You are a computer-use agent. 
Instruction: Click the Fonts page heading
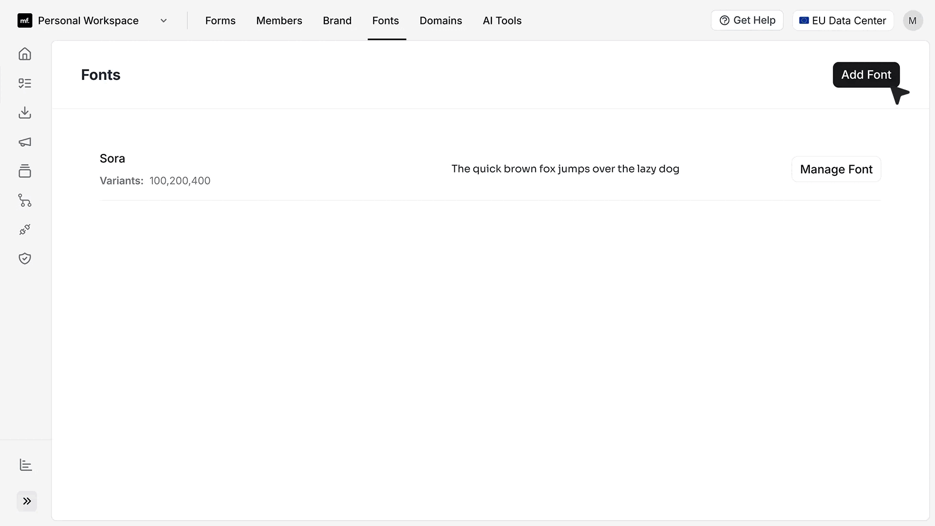click(x=101, y=75)
